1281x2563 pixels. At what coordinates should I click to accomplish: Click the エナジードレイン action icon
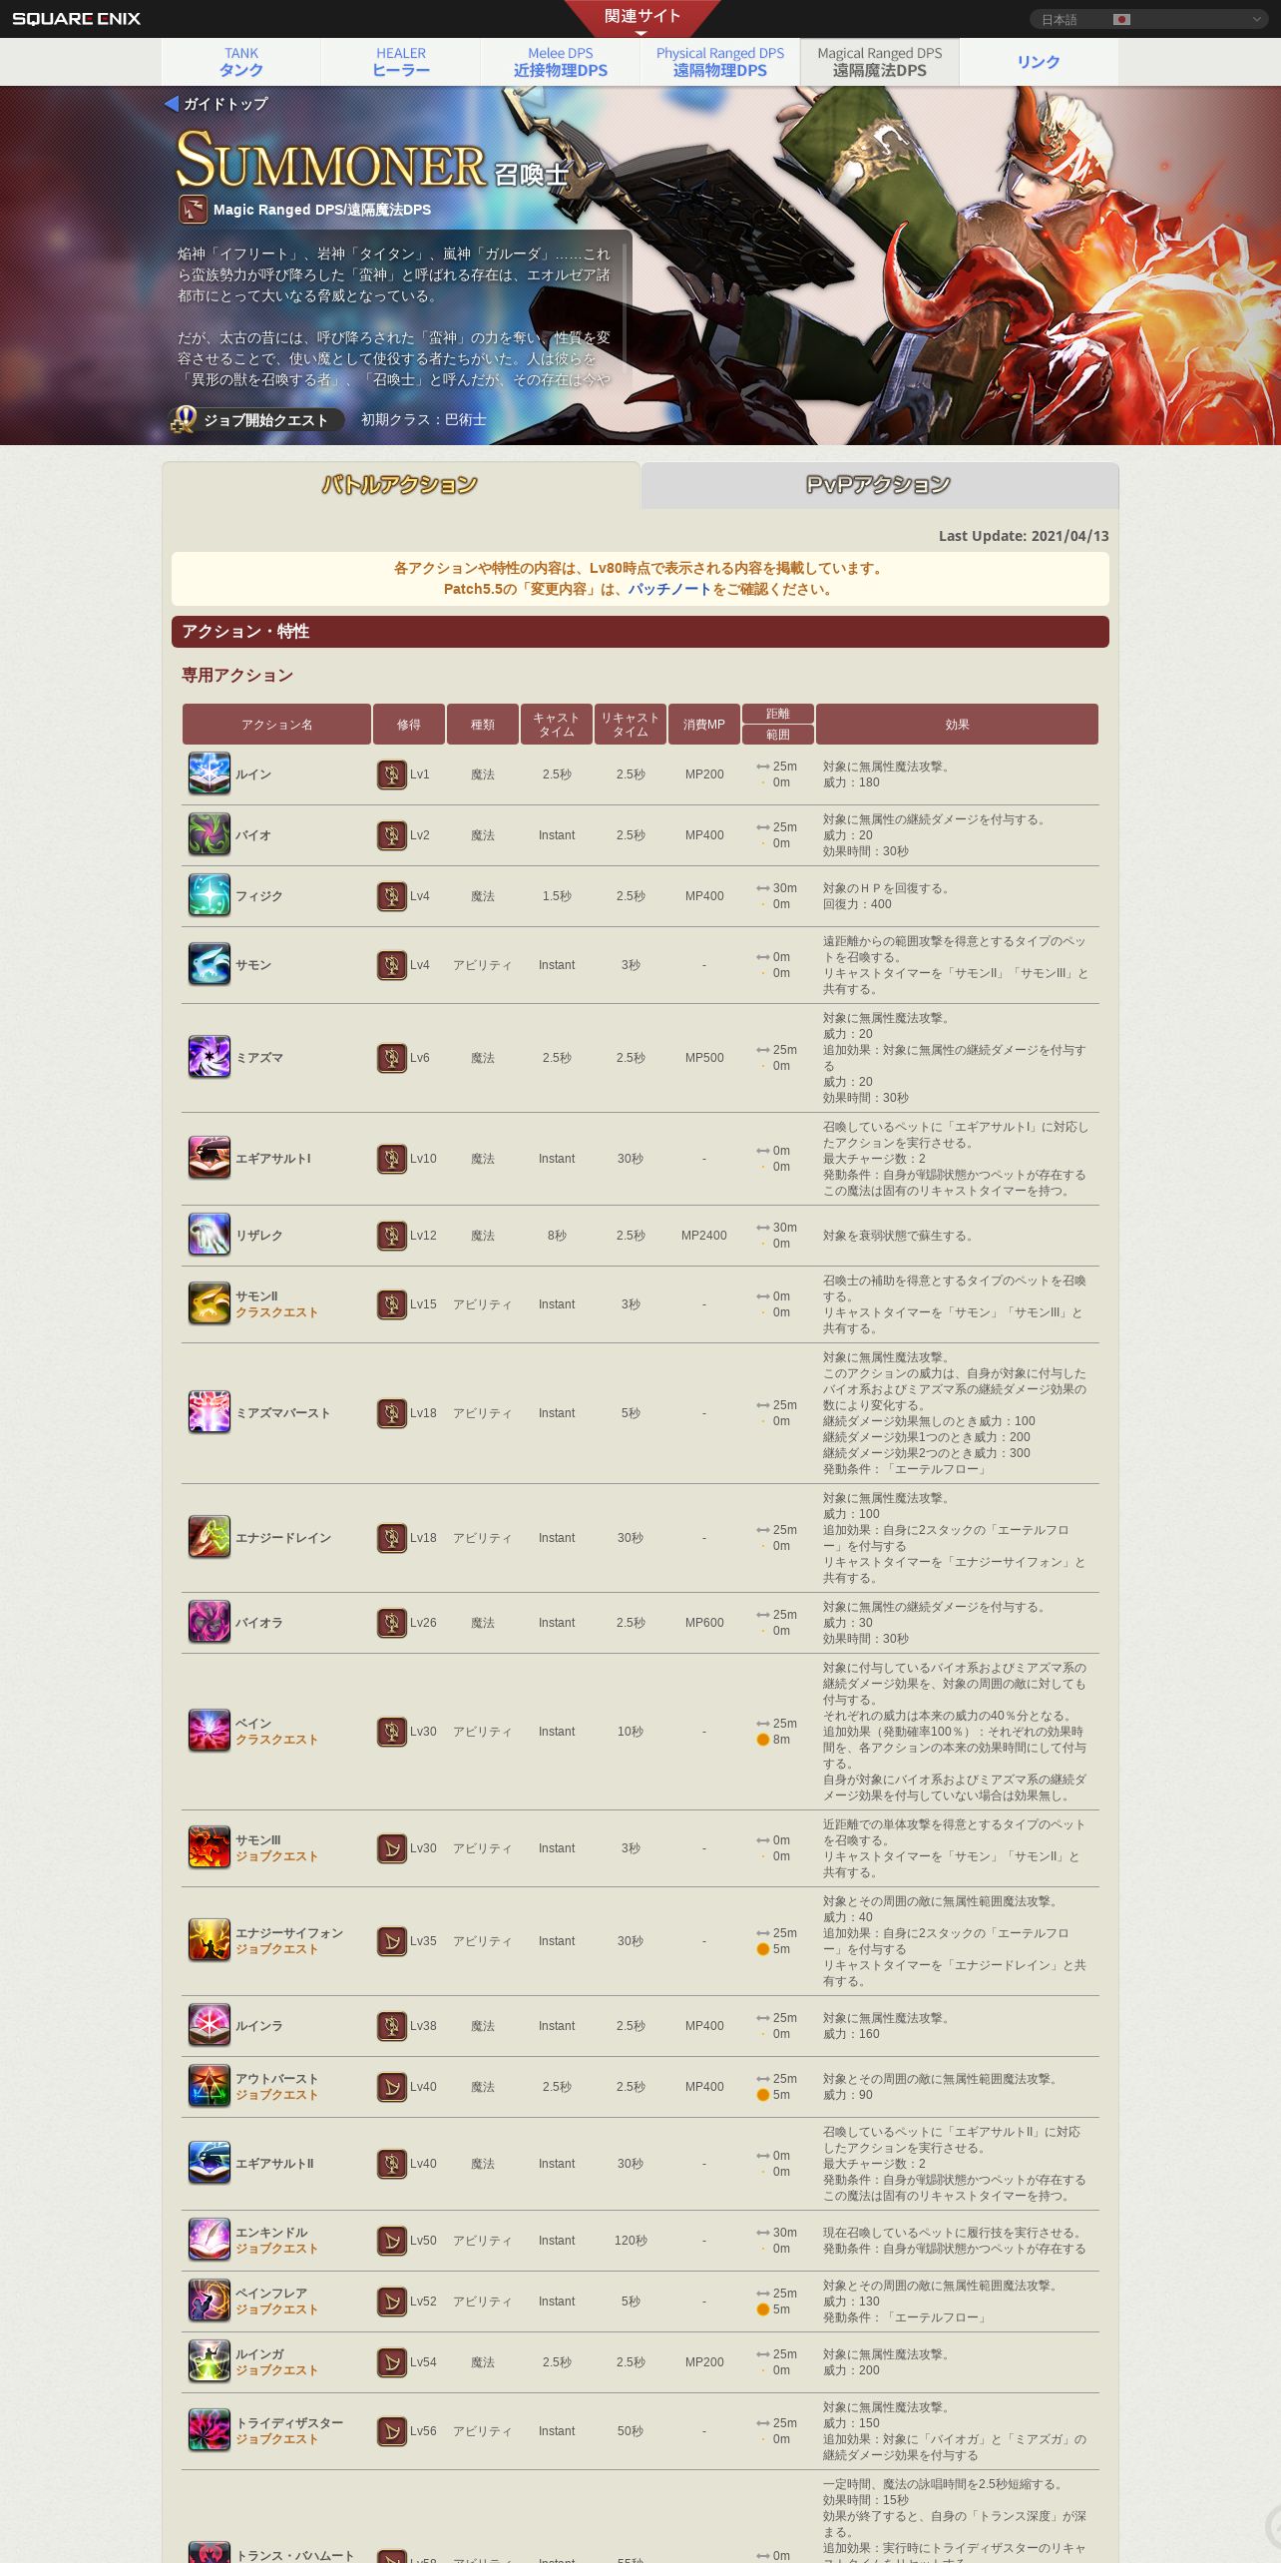click(x=210, y=1537)
